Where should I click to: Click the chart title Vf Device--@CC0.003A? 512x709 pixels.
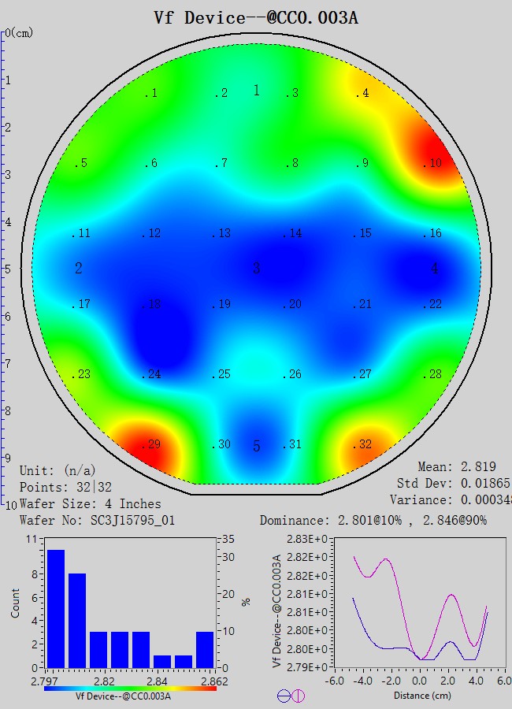[256, 17]
